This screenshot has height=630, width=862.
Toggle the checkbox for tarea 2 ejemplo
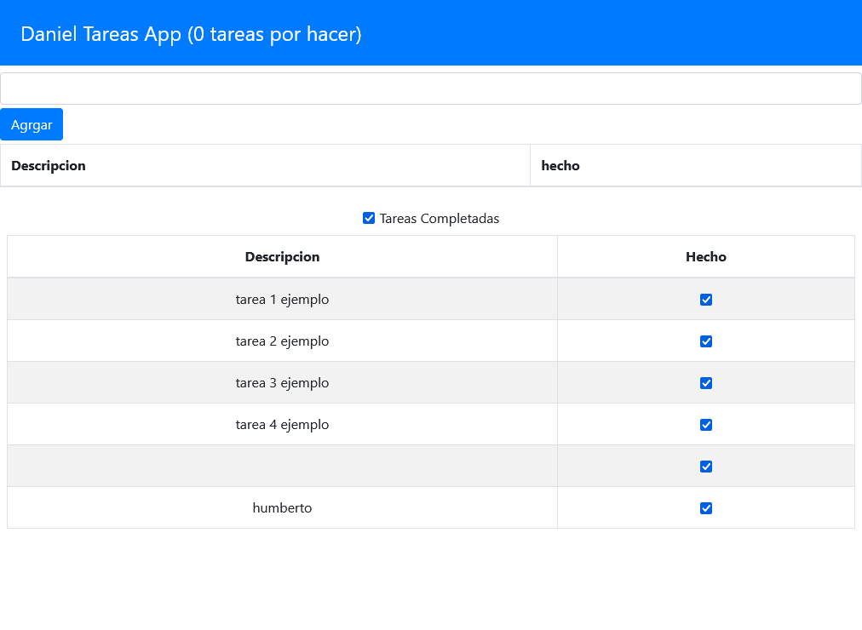[705, 341]
